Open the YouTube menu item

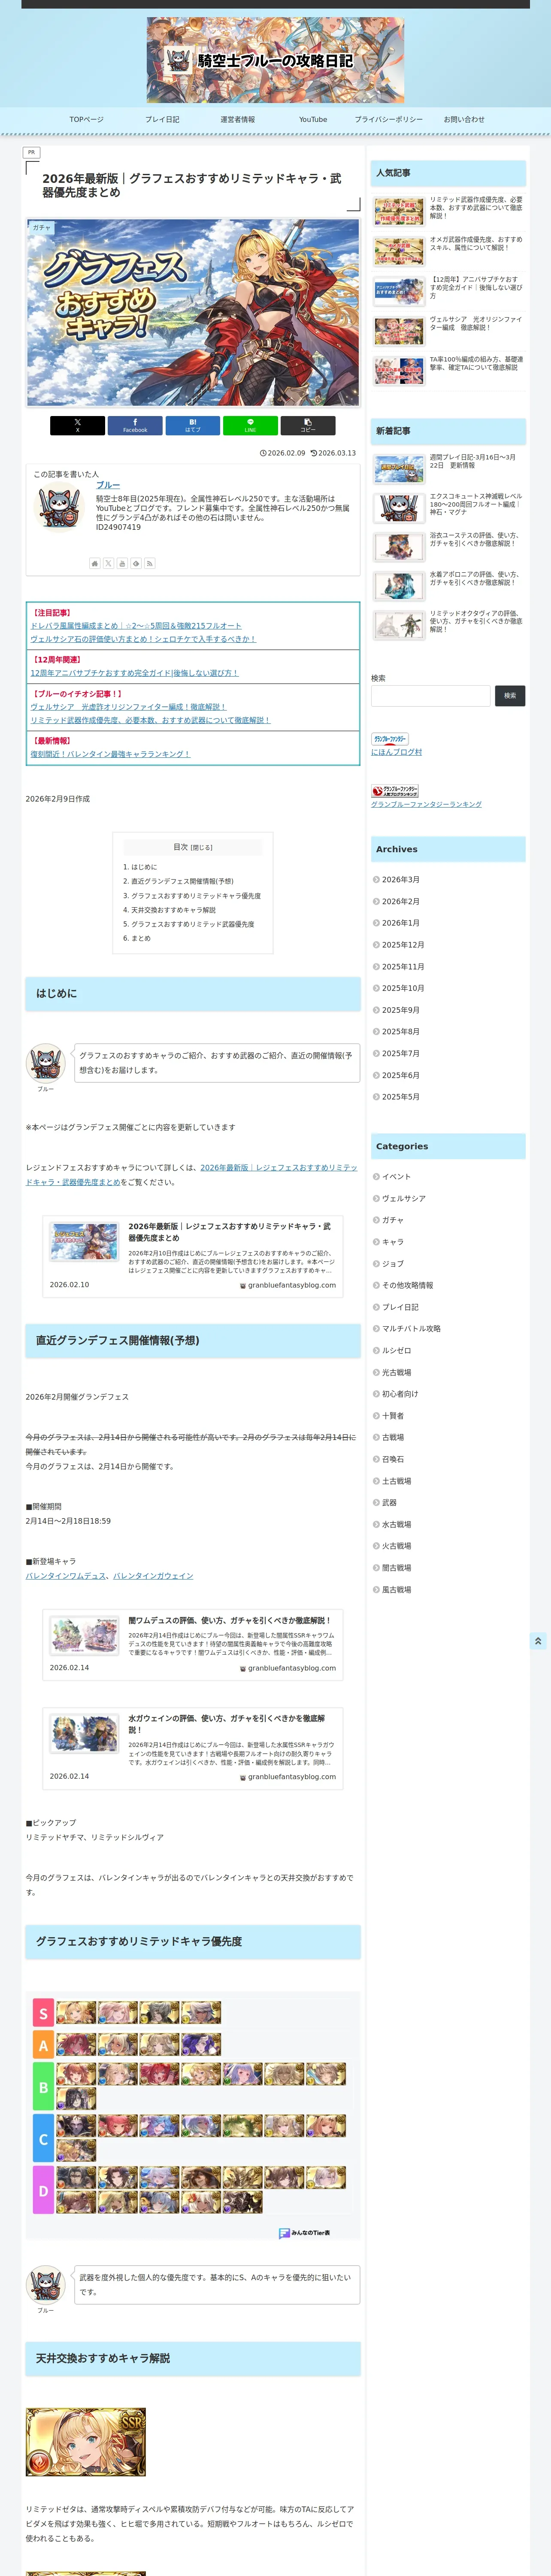pos(313,120)
